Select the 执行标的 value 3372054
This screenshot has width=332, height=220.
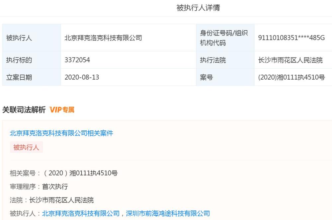click(77, 60)
